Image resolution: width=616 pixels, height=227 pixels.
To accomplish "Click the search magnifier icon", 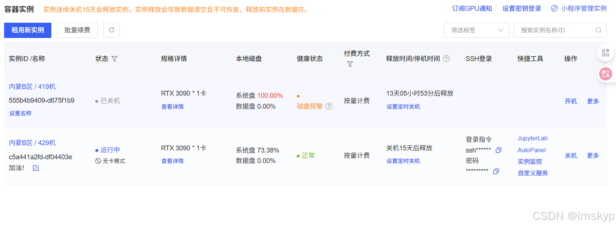I will 599,30.
